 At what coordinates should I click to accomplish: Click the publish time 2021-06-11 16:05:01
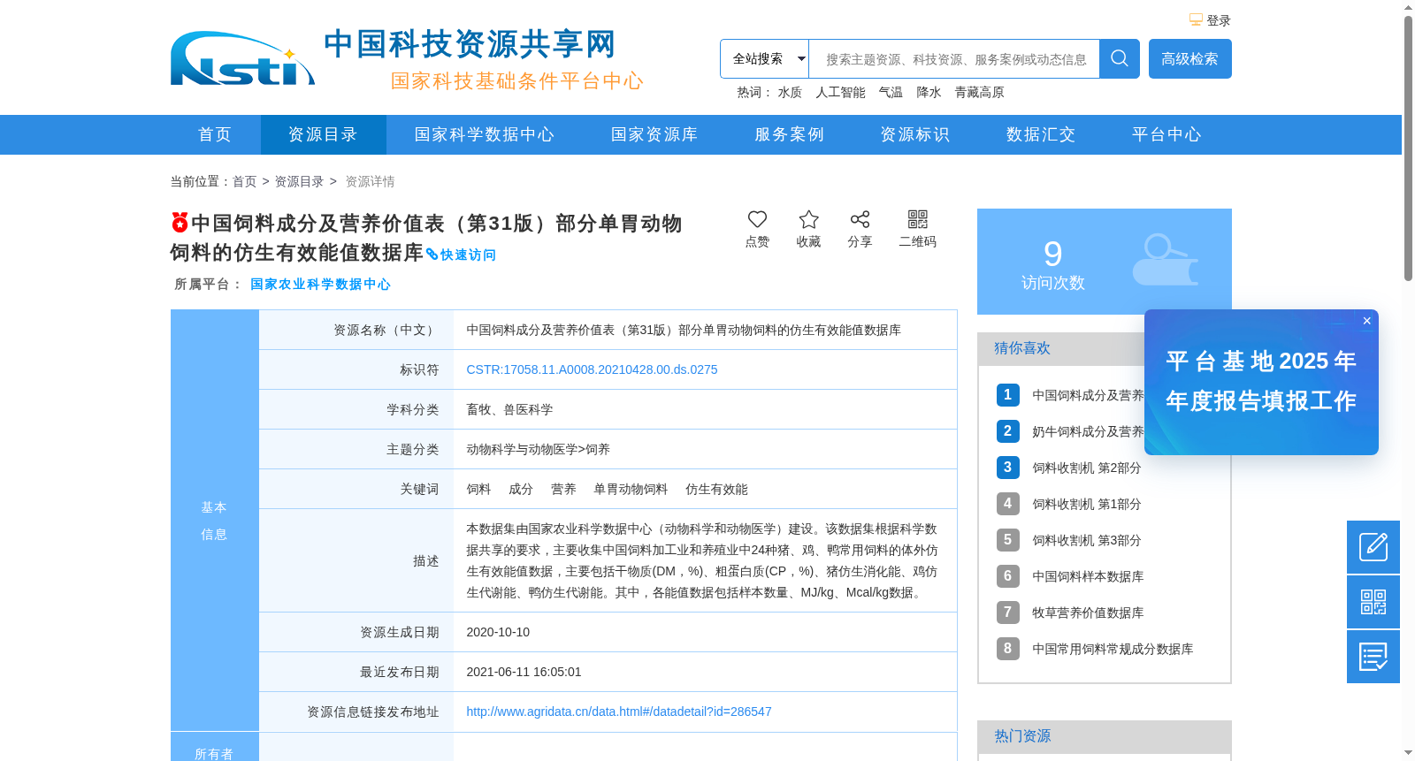[524, 672]
